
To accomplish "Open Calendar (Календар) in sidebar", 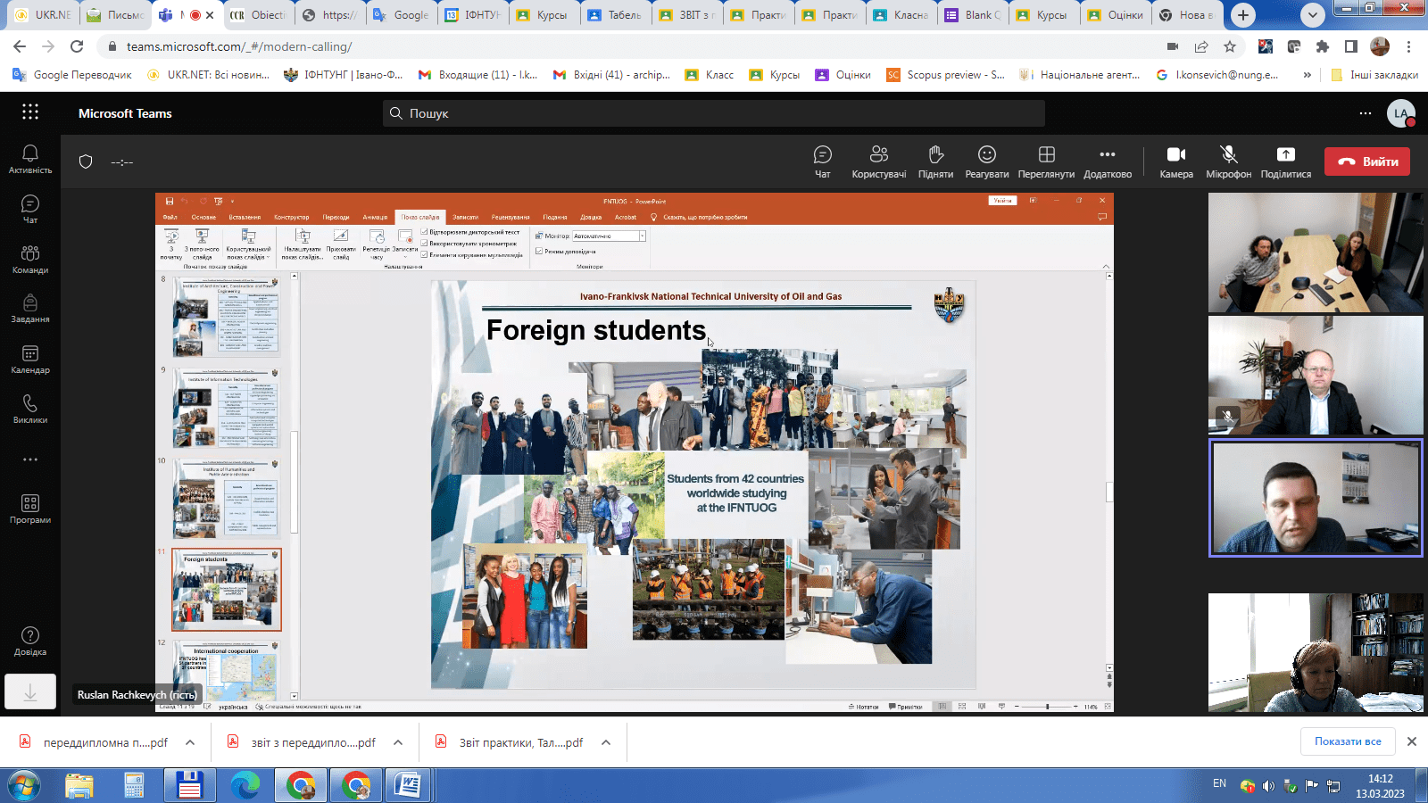I will (30, 359).
